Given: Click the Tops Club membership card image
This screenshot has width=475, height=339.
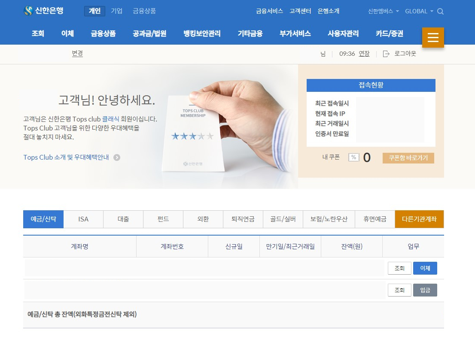Looking at the screenshot, I should pyautogui.click(x=193, y=133).
